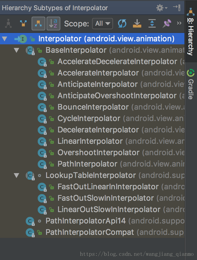Click package-private dot beside PathInterpolatorApi14
This screenshot has width=197, height=260.
tap(40, 221)
